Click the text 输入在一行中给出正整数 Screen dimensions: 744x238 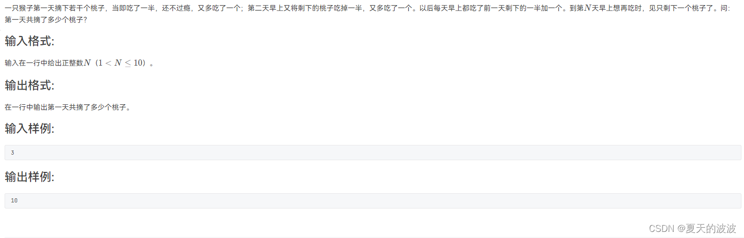click(44, 63)
